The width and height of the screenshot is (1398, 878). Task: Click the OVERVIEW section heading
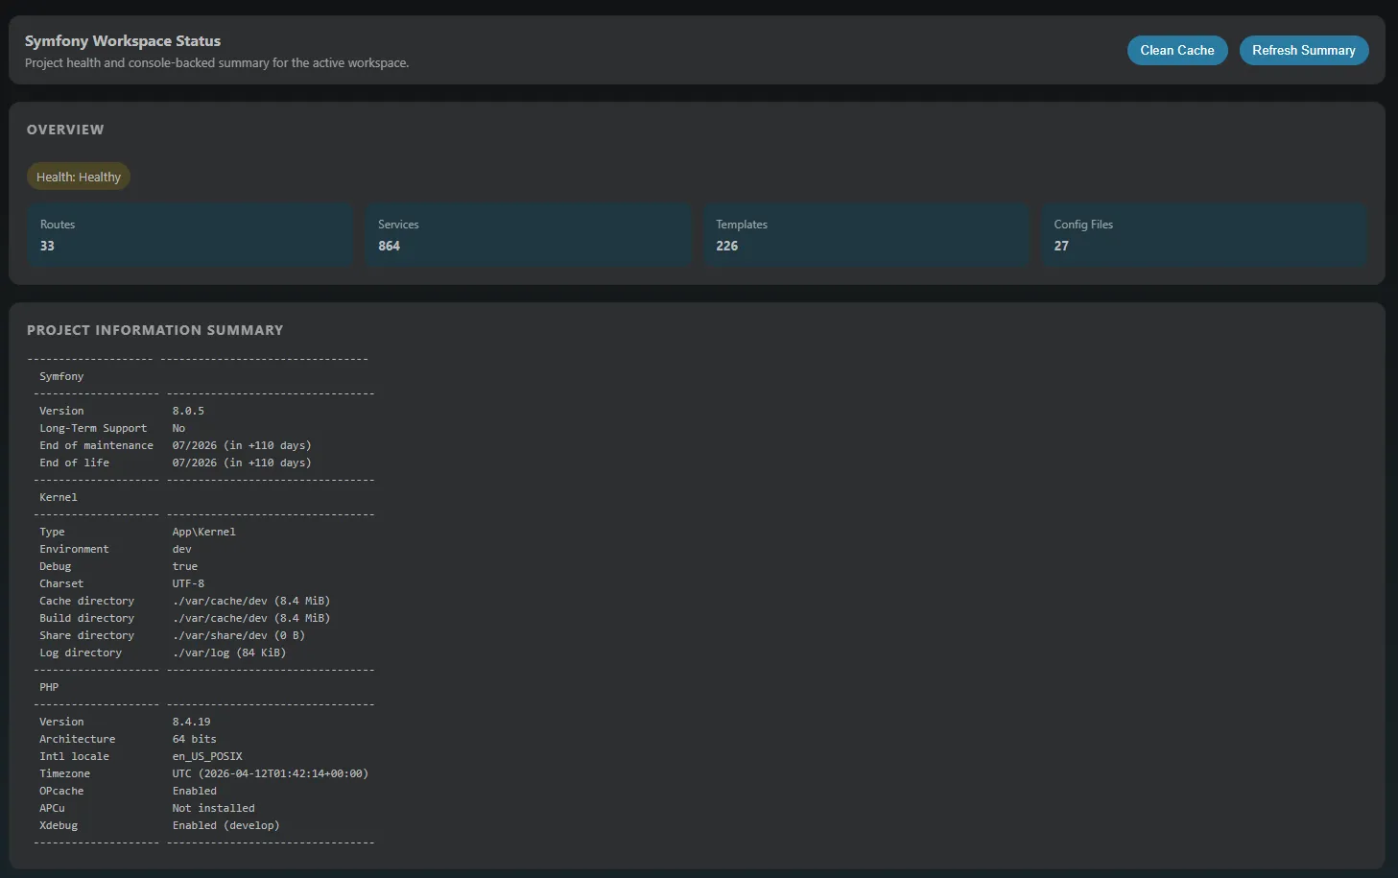pyautogui.click(x=65, y=130)
